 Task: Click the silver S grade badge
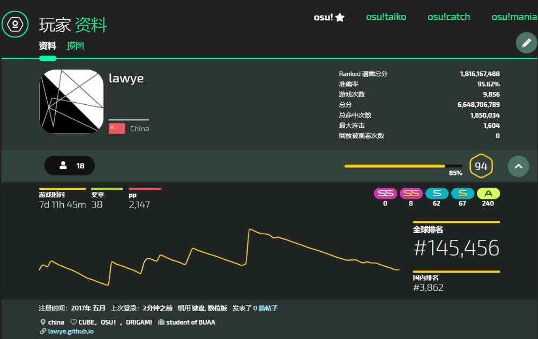point(436,194)
